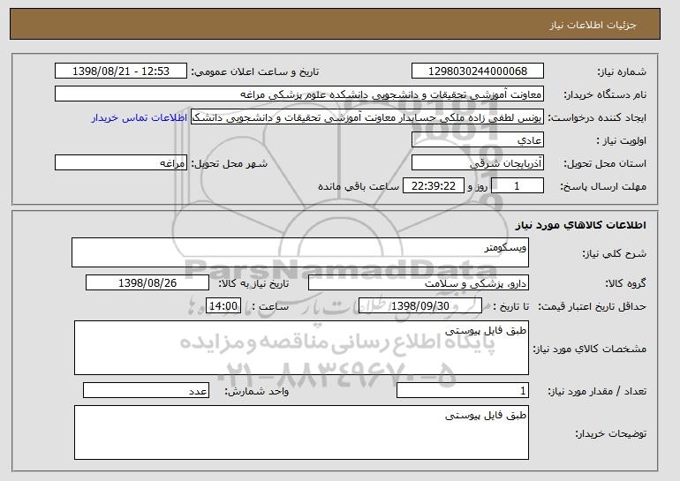This screenshot has width=680, height=481.
Task: Select the buyer organization name field
Action: 299,94
